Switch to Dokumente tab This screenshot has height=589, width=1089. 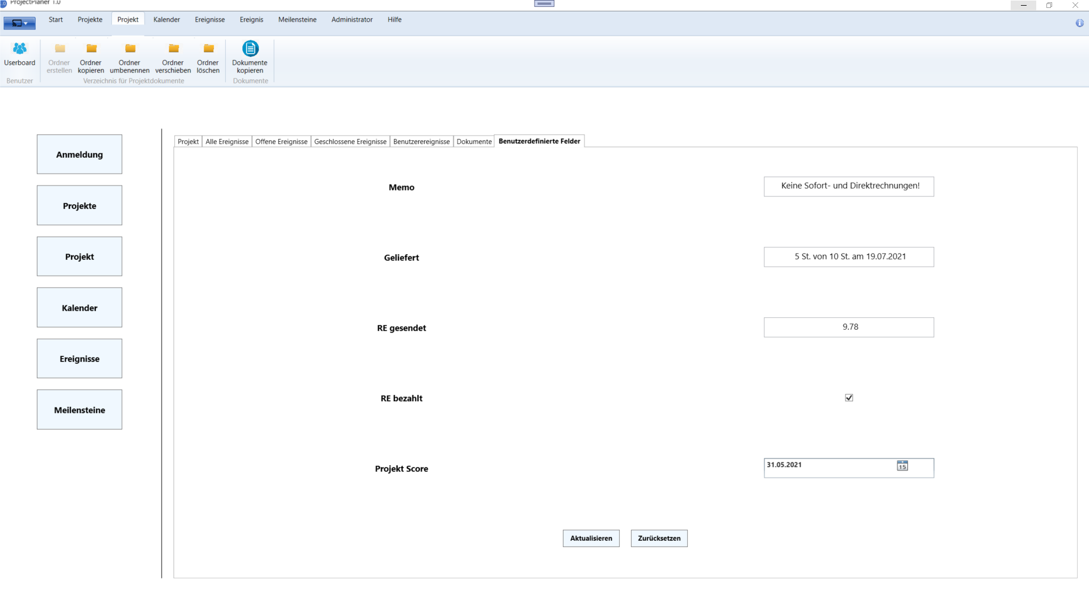pos(474,141)
